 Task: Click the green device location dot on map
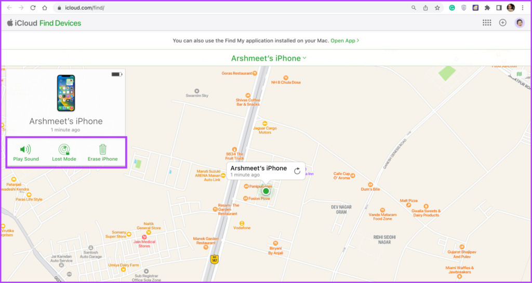(x=266, y=191)
